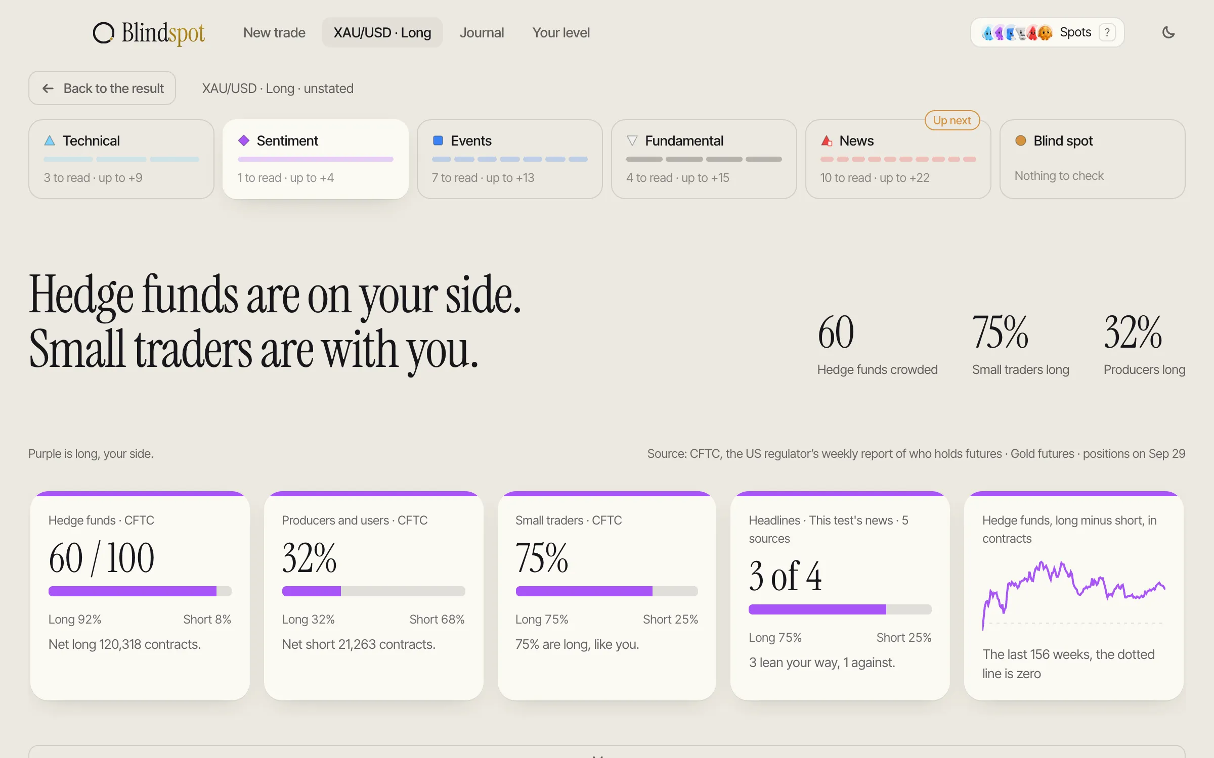The width and height of the screenshot is (1214, 758).
Task: Select the Sentiment diamond icon
Action: coord(244,140)
